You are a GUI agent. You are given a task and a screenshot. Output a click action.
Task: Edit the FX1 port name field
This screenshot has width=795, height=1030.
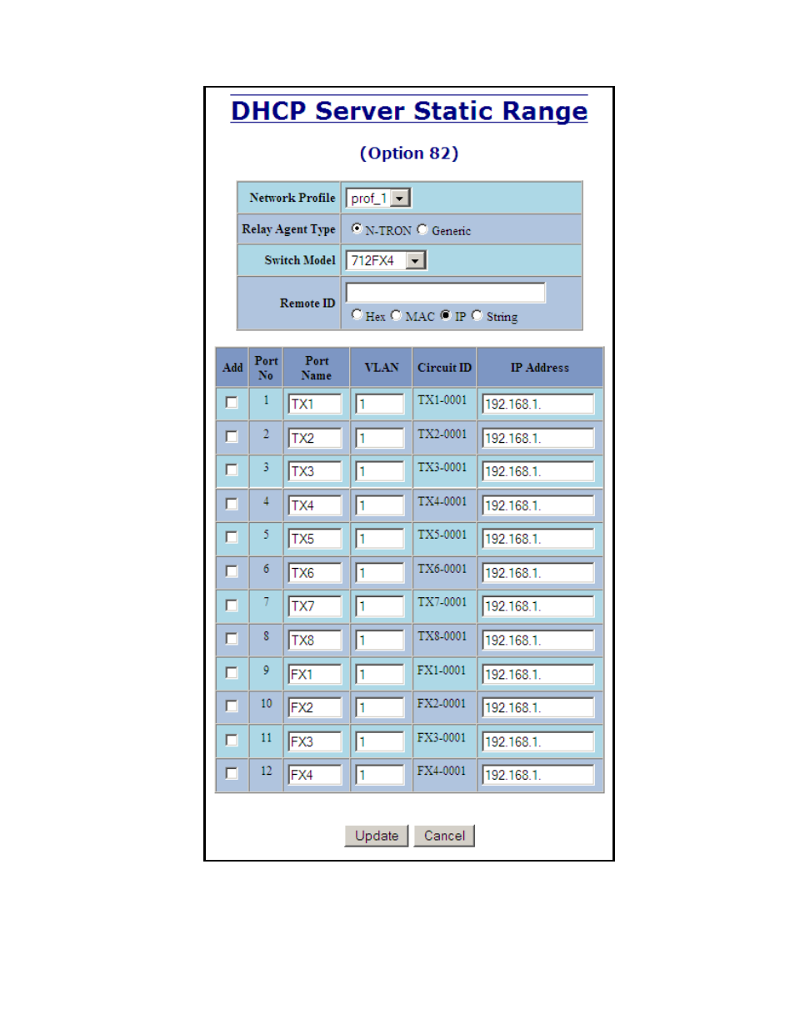coord(315,674)
